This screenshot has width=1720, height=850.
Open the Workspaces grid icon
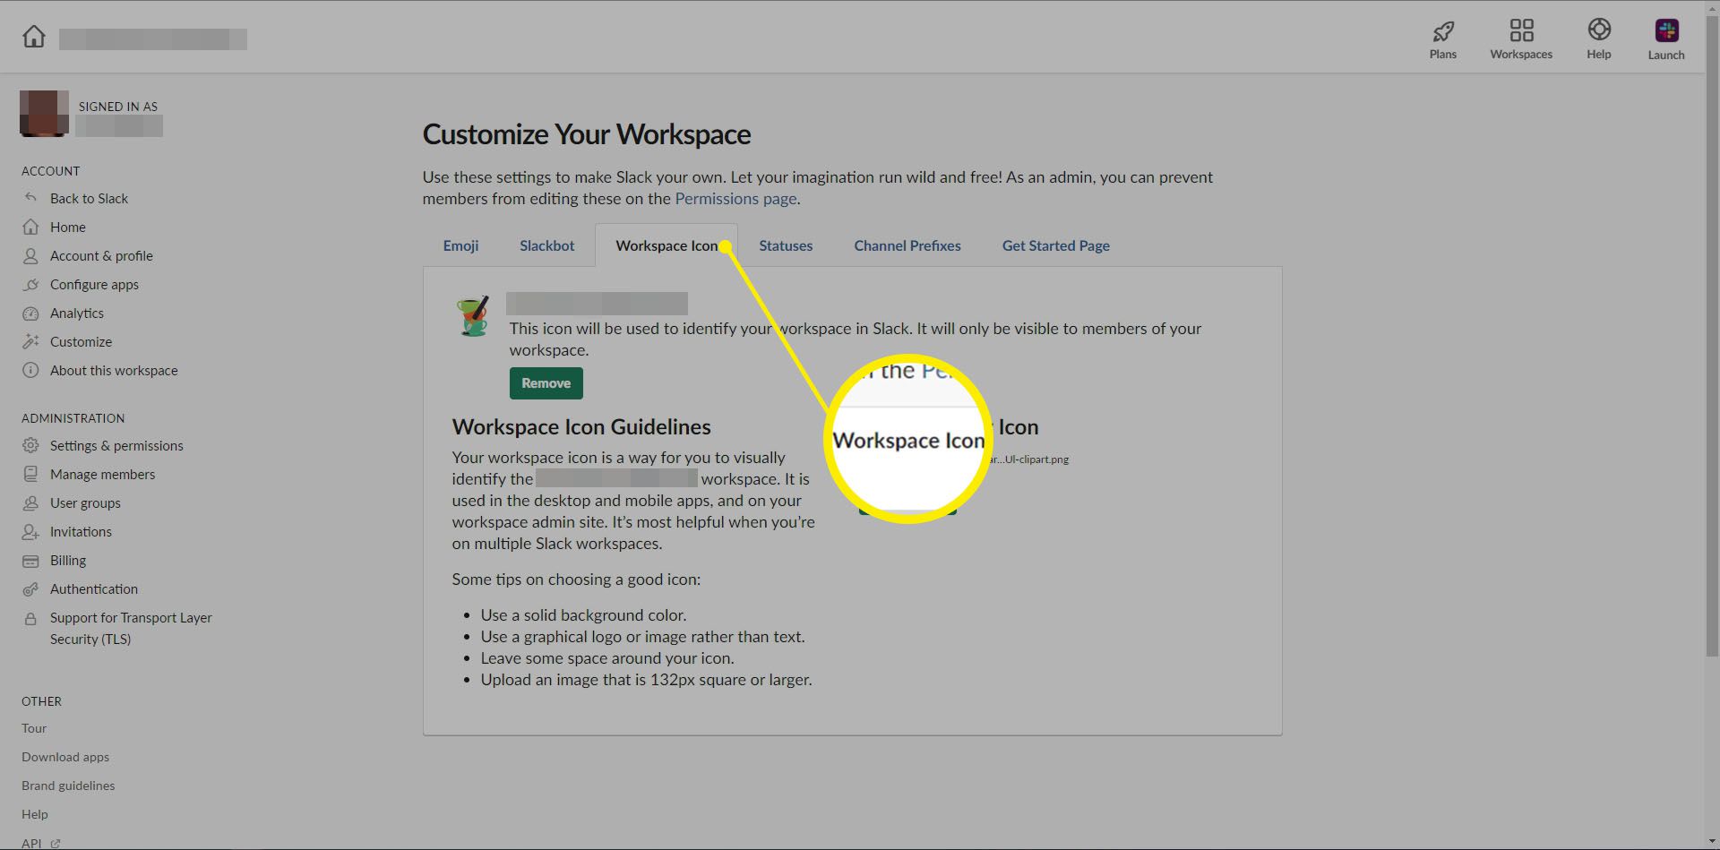[x=1520, y=31]
